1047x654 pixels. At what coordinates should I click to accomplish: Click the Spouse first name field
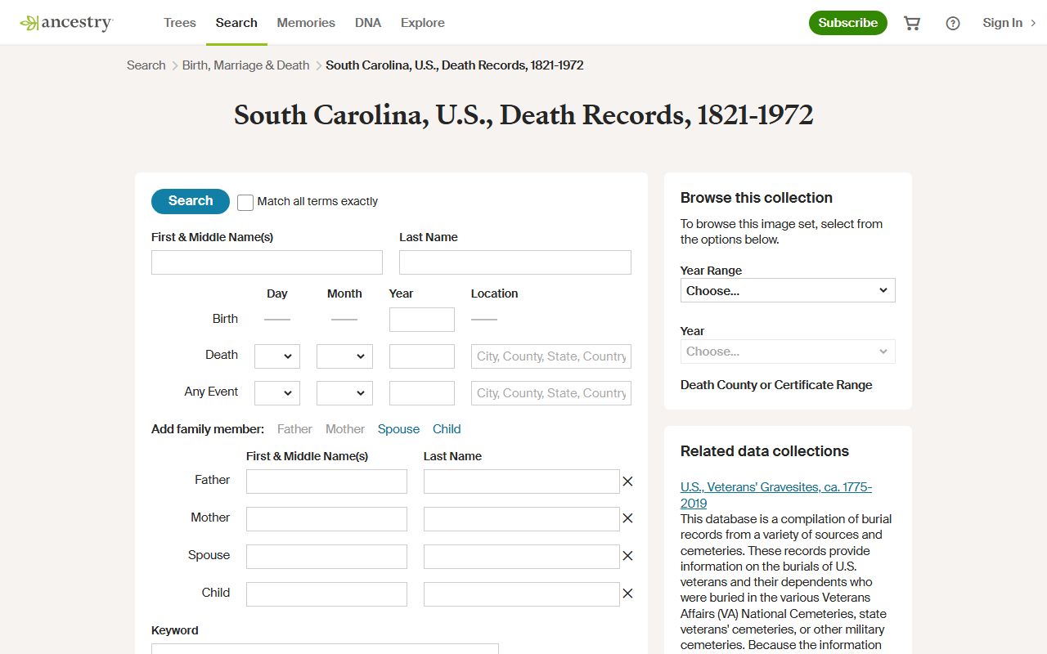pyautogui.click(x=326, y=557)
